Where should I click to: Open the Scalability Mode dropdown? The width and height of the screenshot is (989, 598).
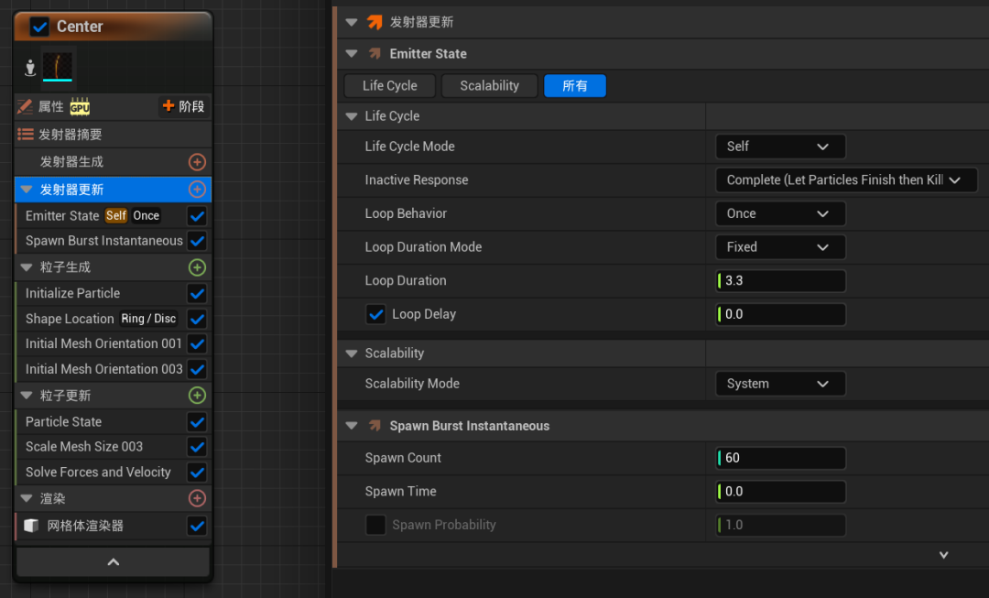pos(780,384)
